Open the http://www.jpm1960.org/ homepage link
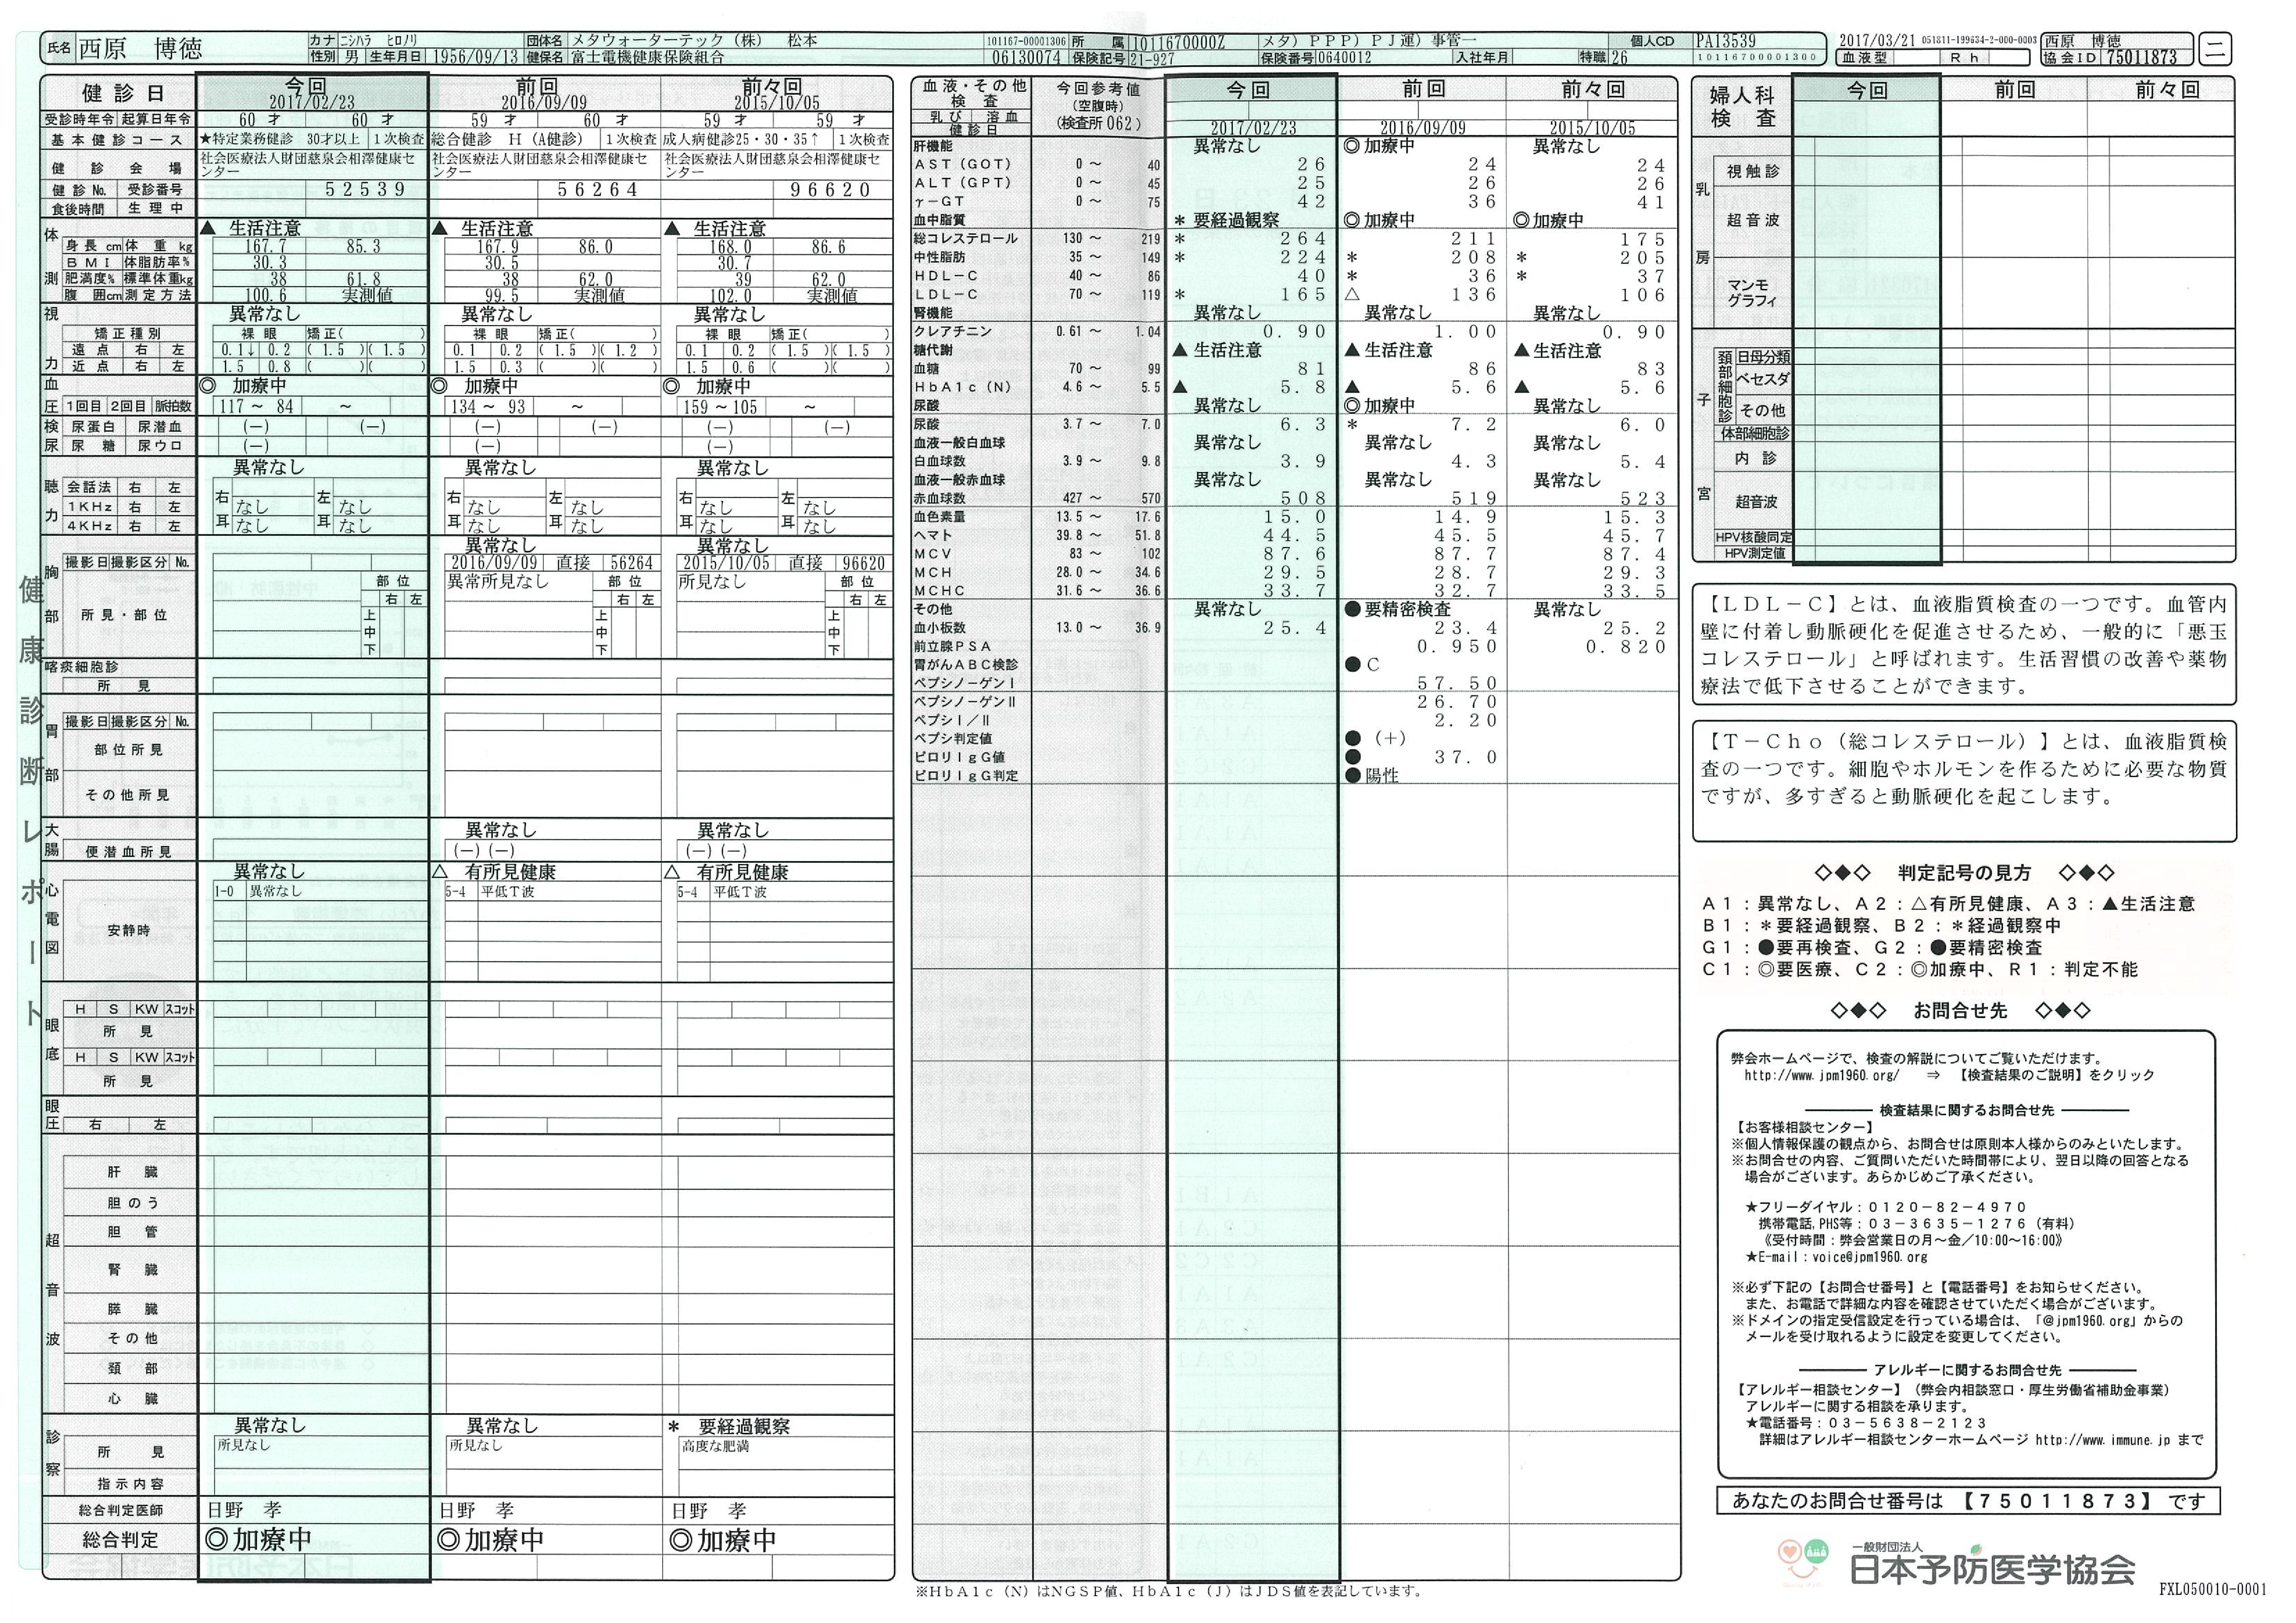Viewport: 2296px width, 1623px height. [1821, 1076]
